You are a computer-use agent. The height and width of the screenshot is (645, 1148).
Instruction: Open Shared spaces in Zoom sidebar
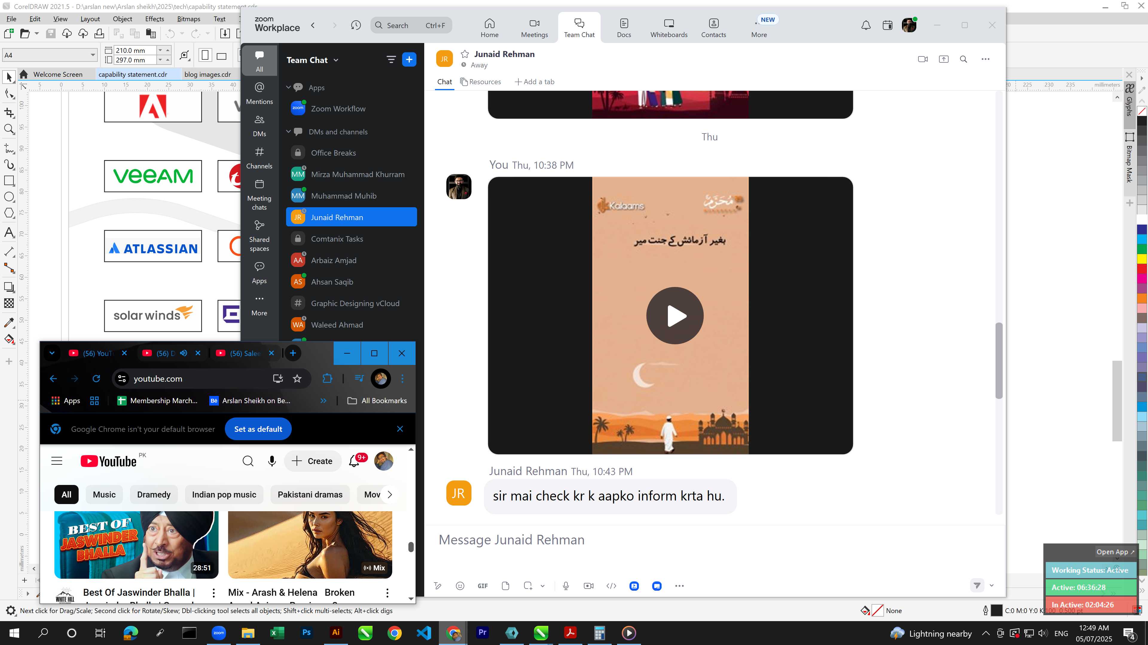point(259,236)
